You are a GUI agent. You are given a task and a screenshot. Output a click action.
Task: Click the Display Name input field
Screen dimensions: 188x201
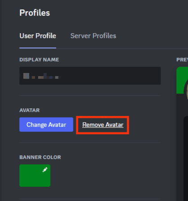[x=90, y=76]
